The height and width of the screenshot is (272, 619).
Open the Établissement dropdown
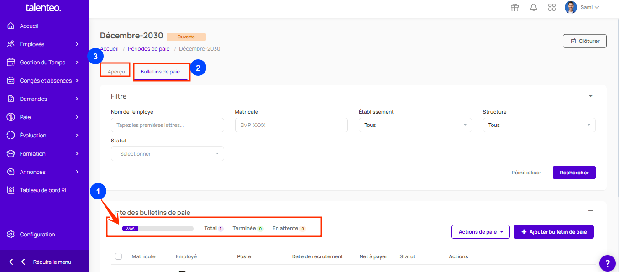pyautogui.click(x=415, y=125)
